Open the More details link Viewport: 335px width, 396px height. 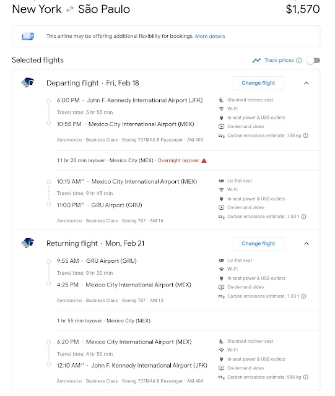click(210, 37)
